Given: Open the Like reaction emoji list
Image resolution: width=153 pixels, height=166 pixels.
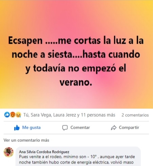Looking at the screenshot, I should pos(7,115).
